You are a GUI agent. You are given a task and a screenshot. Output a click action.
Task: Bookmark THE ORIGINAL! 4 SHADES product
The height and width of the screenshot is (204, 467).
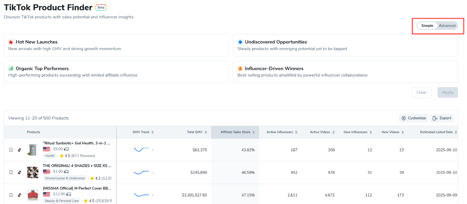(x=11, y=173)
